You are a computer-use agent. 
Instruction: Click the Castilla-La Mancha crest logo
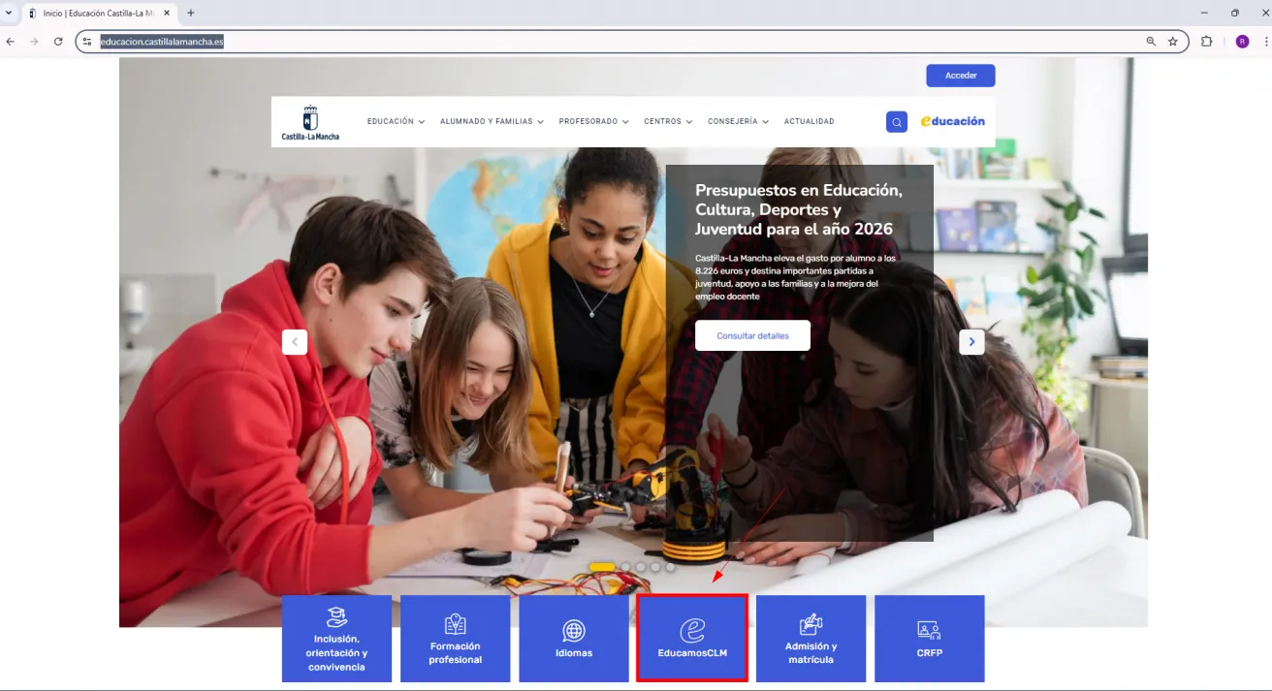(309, 118)
